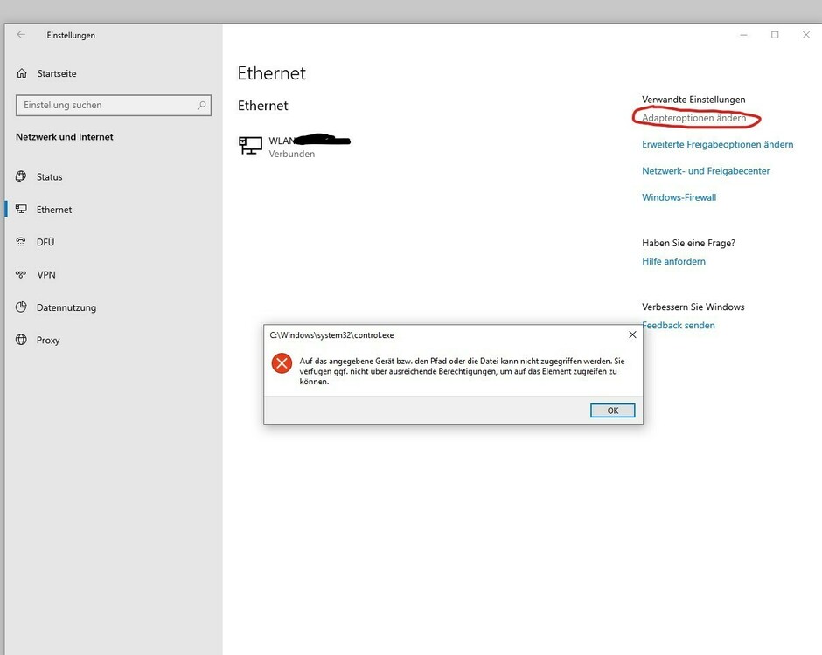Screen dimensions: 822x655
Task: Open the Windows-Firewall link
Action: click(679, 197)
